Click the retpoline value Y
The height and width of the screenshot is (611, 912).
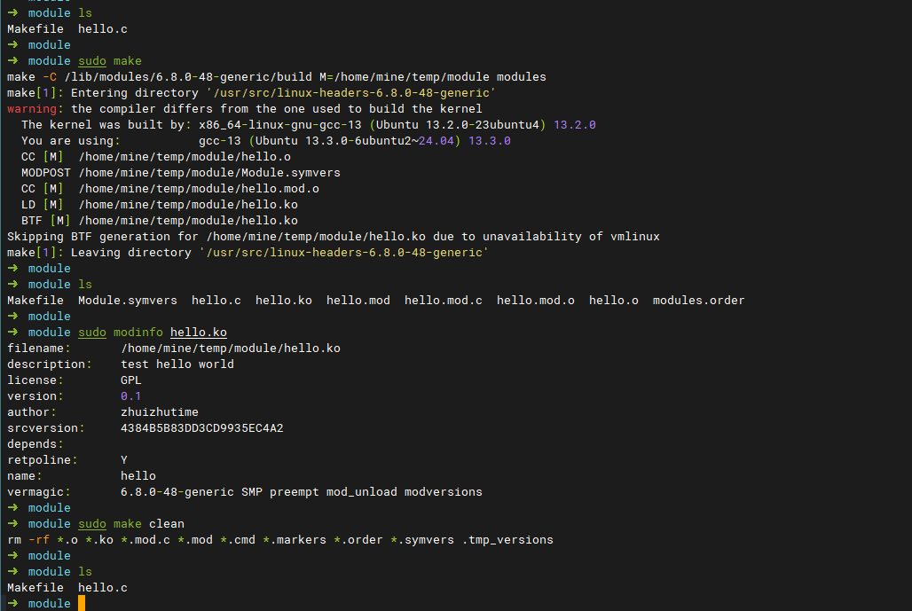pos(124,460)
